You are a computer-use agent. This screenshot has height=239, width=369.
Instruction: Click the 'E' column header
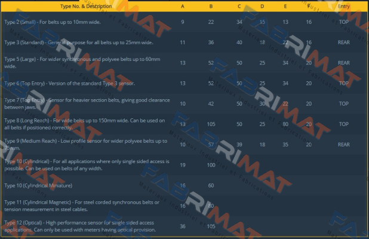[x=285, y=7]
